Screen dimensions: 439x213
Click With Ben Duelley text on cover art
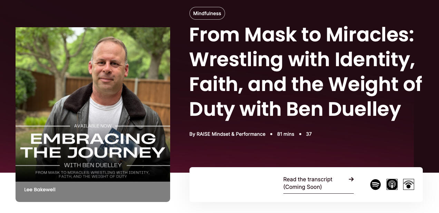pos(93,165)
